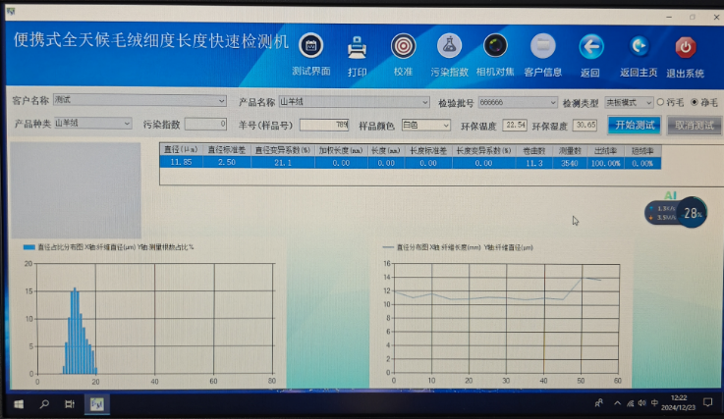Expand the 产品名称 dropdown
Image resolution: width=724 pixels, height=419 pixels.
[423, 101]
